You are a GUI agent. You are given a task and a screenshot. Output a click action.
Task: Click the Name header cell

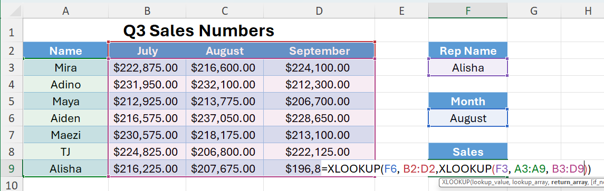(65, 51)
